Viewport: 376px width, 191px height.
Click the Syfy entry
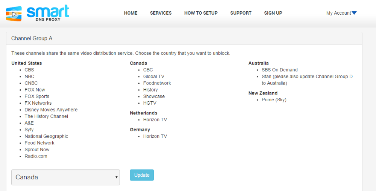(29, 130)
